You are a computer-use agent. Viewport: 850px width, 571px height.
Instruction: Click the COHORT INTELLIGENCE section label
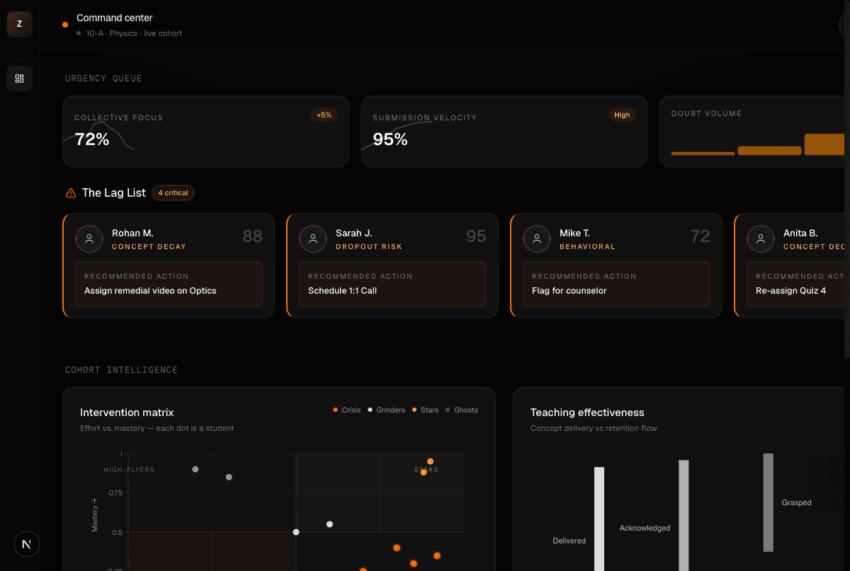121,370
